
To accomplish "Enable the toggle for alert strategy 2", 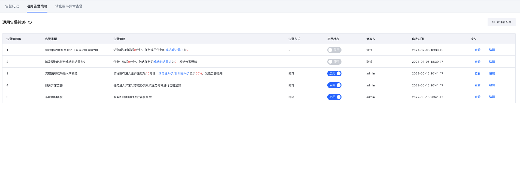I will (x=334, y=62).
